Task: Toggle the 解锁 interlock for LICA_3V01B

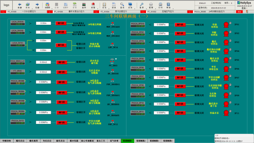Action: click(61, 32)
